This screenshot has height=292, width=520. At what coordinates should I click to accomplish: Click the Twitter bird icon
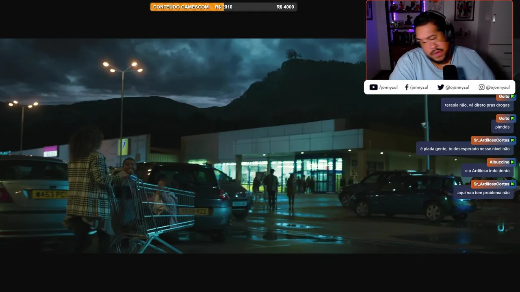coord(440,87)
